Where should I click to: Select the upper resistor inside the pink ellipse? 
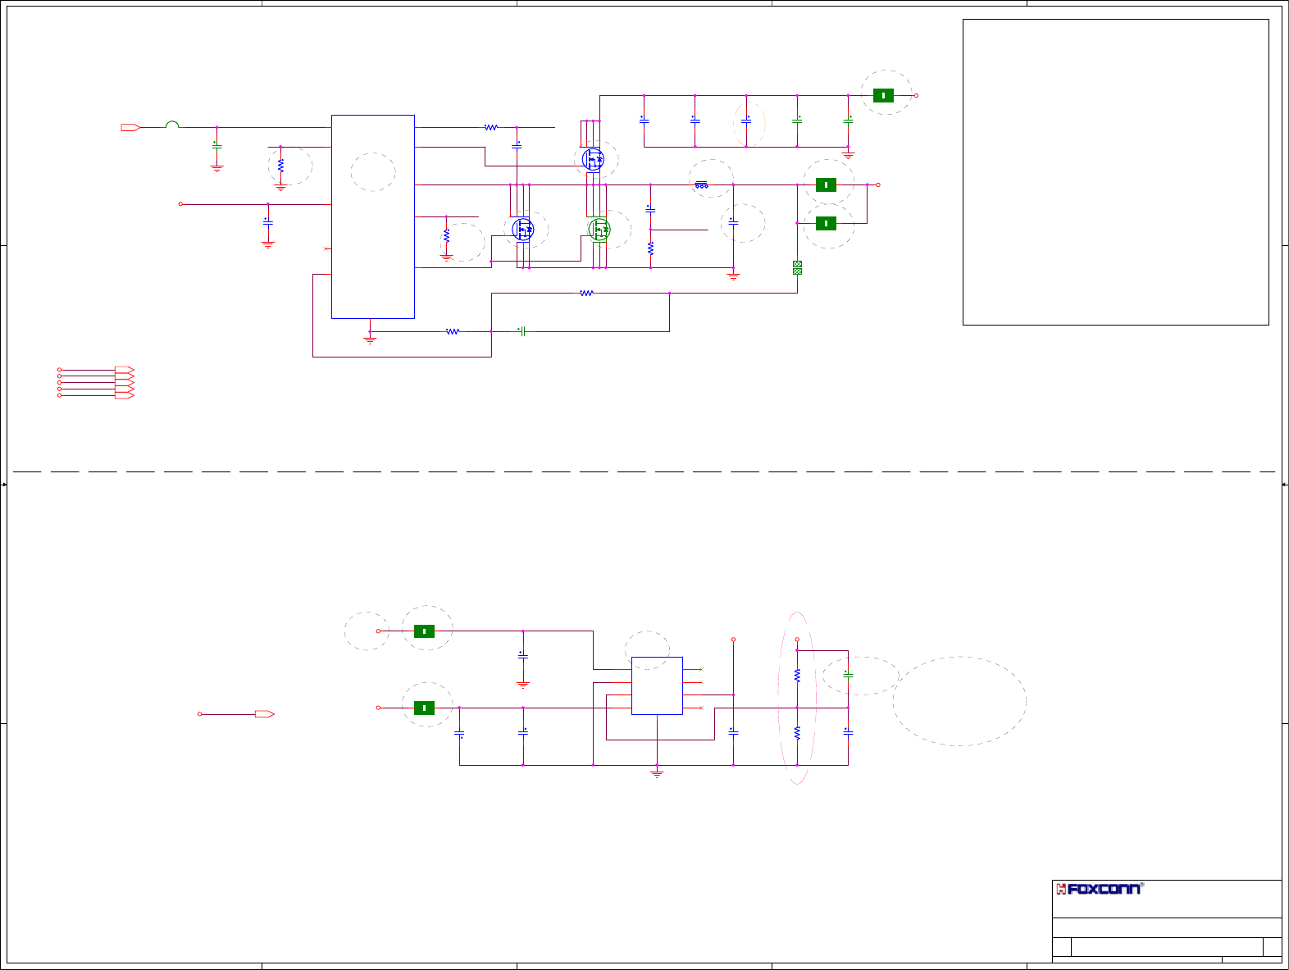click(x=797, y=676)
